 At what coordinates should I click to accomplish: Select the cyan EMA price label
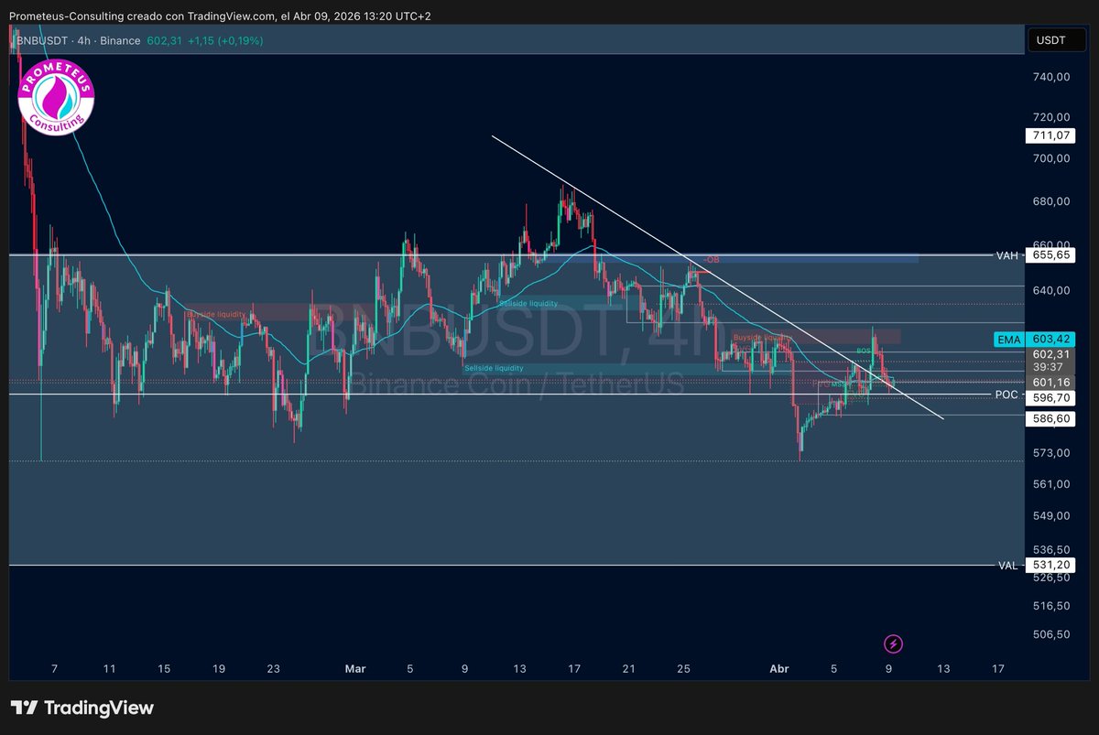tap(1007, 340)
